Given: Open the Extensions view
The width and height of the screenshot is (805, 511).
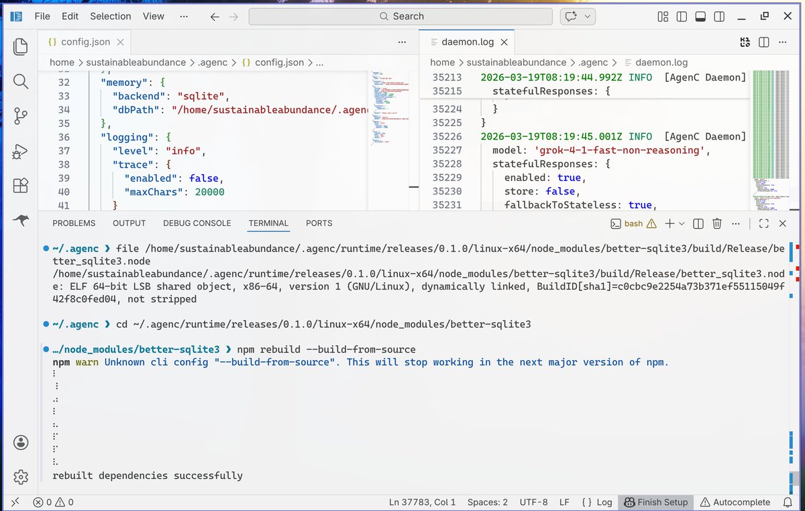Looking at the screenshot, I should (21, 186).
